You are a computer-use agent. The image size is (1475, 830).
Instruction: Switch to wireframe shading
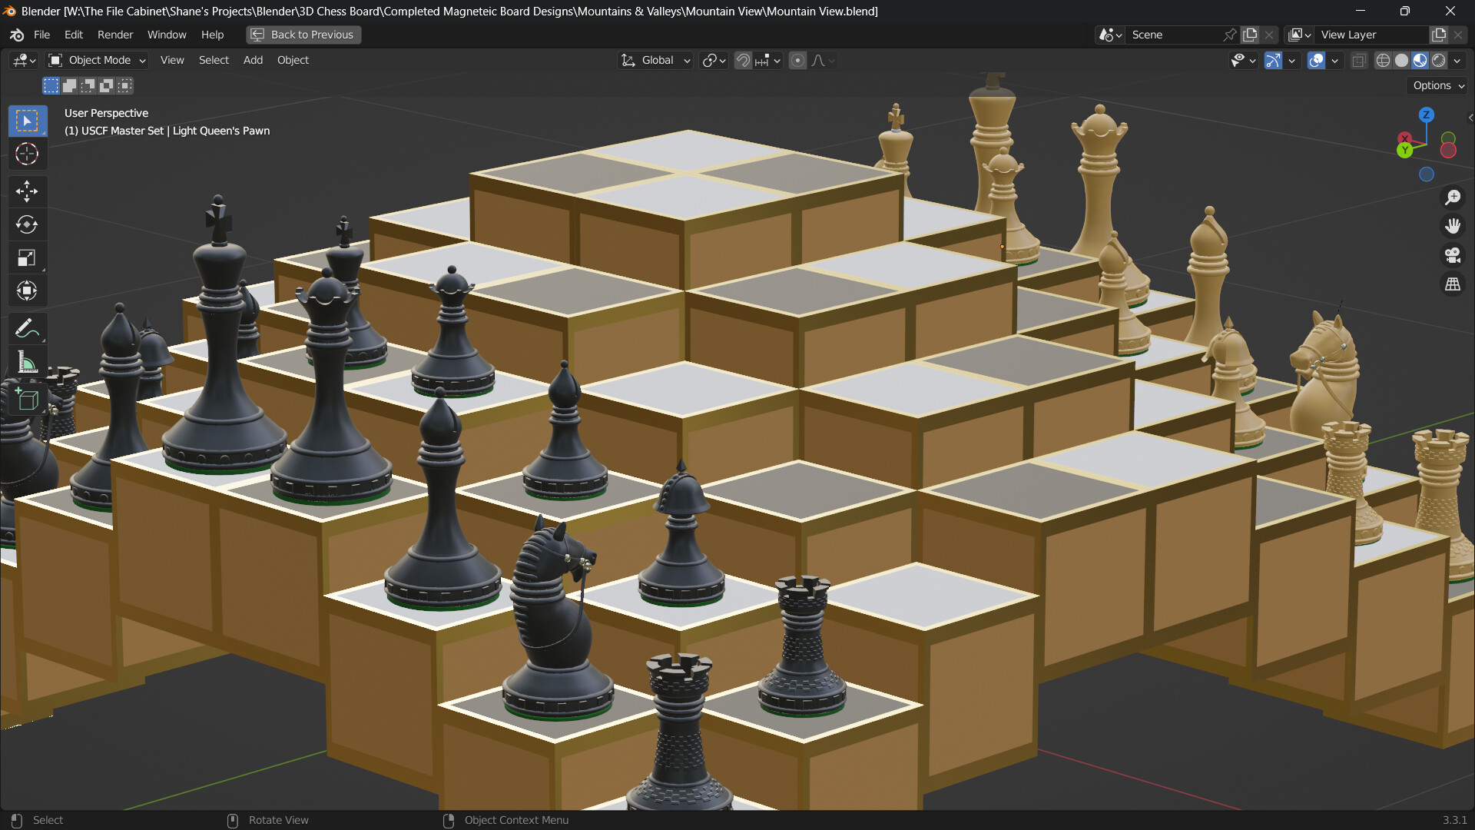pos(1383,60)
